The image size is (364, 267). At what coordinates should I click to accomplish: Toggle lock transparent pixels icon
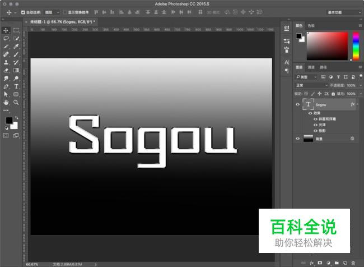(306, 94)
